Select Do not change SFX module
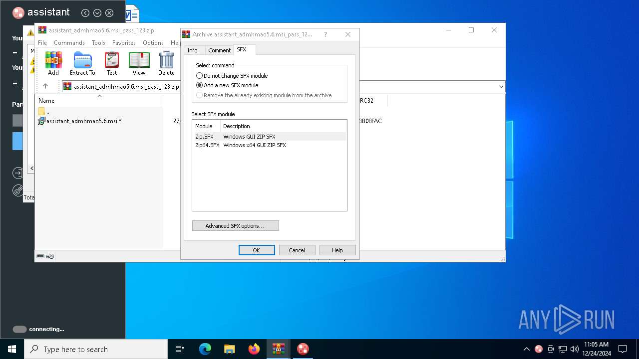 coord(232,76)
